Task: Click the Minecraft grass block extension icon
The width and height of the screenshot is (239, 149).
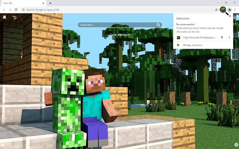Action: point(223,10)
